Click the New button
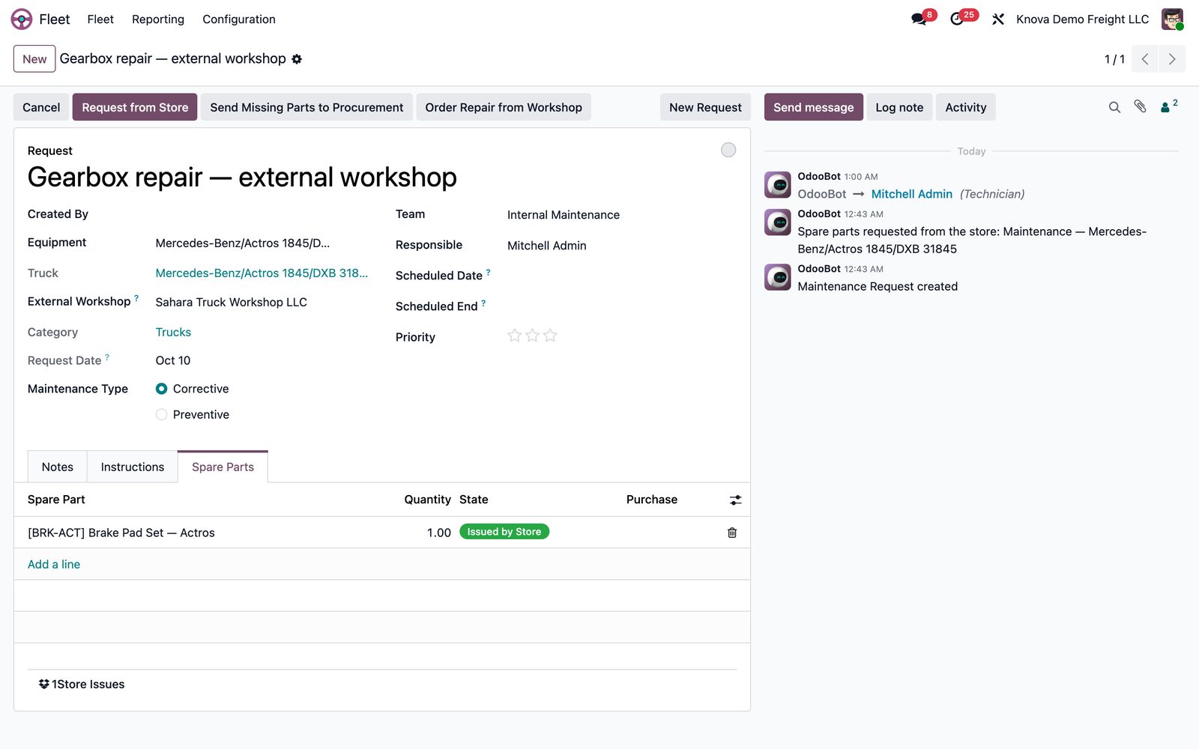The width and height of the screenshot is (1199, 749). (34, 59)
